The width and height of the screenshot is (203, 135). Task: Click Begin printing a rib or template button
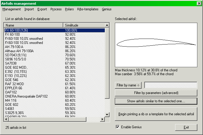[156, 114]
